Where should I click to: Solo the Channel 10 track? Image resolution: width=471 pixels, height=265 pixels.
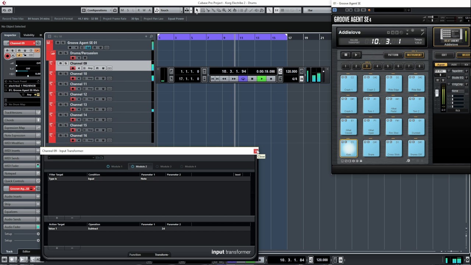(x=66, y=74)
